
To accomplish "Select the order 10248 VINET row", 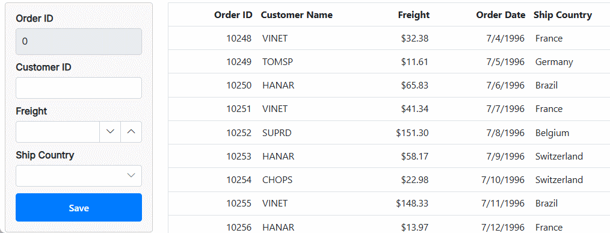I will pyautogui.click(x=389, y=38).
